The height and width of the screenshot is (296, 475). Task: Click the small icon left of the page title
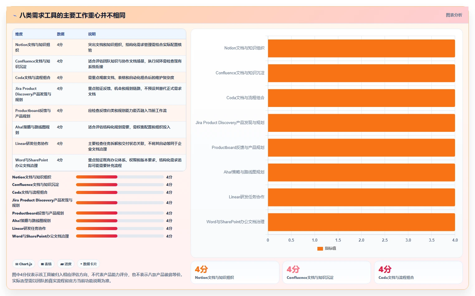(15, 16)
